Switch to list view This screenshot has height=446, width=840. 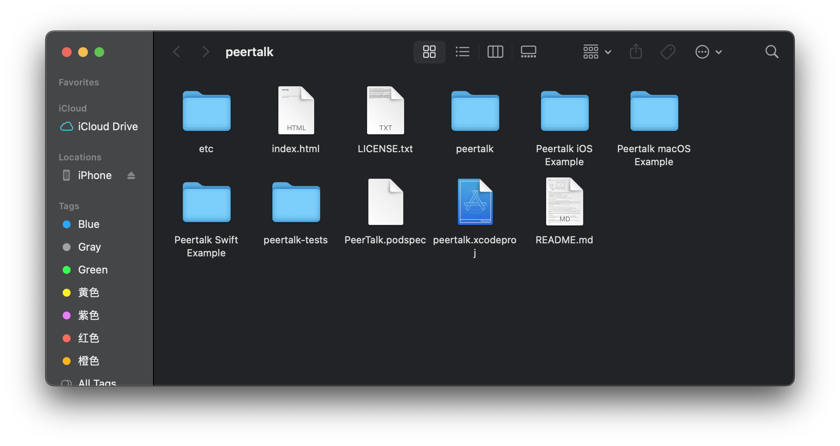[x=462, y=52]
